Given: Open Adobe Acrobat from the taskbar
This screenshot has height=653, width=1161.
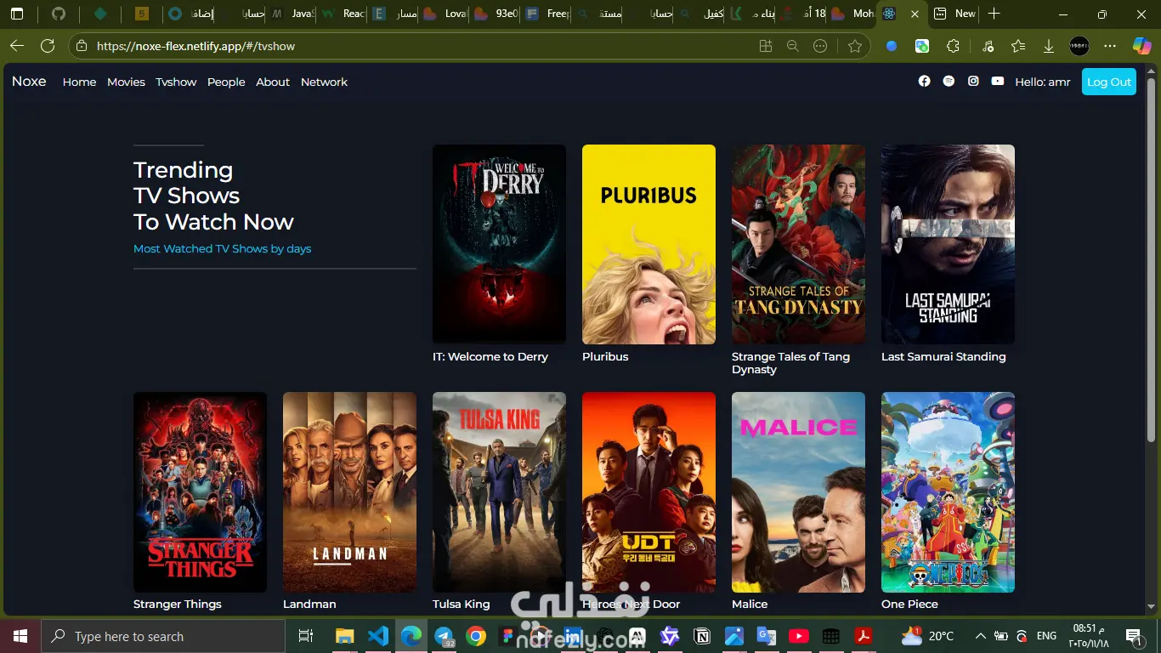Looking at the screenshot, I should tap(864, 636).
